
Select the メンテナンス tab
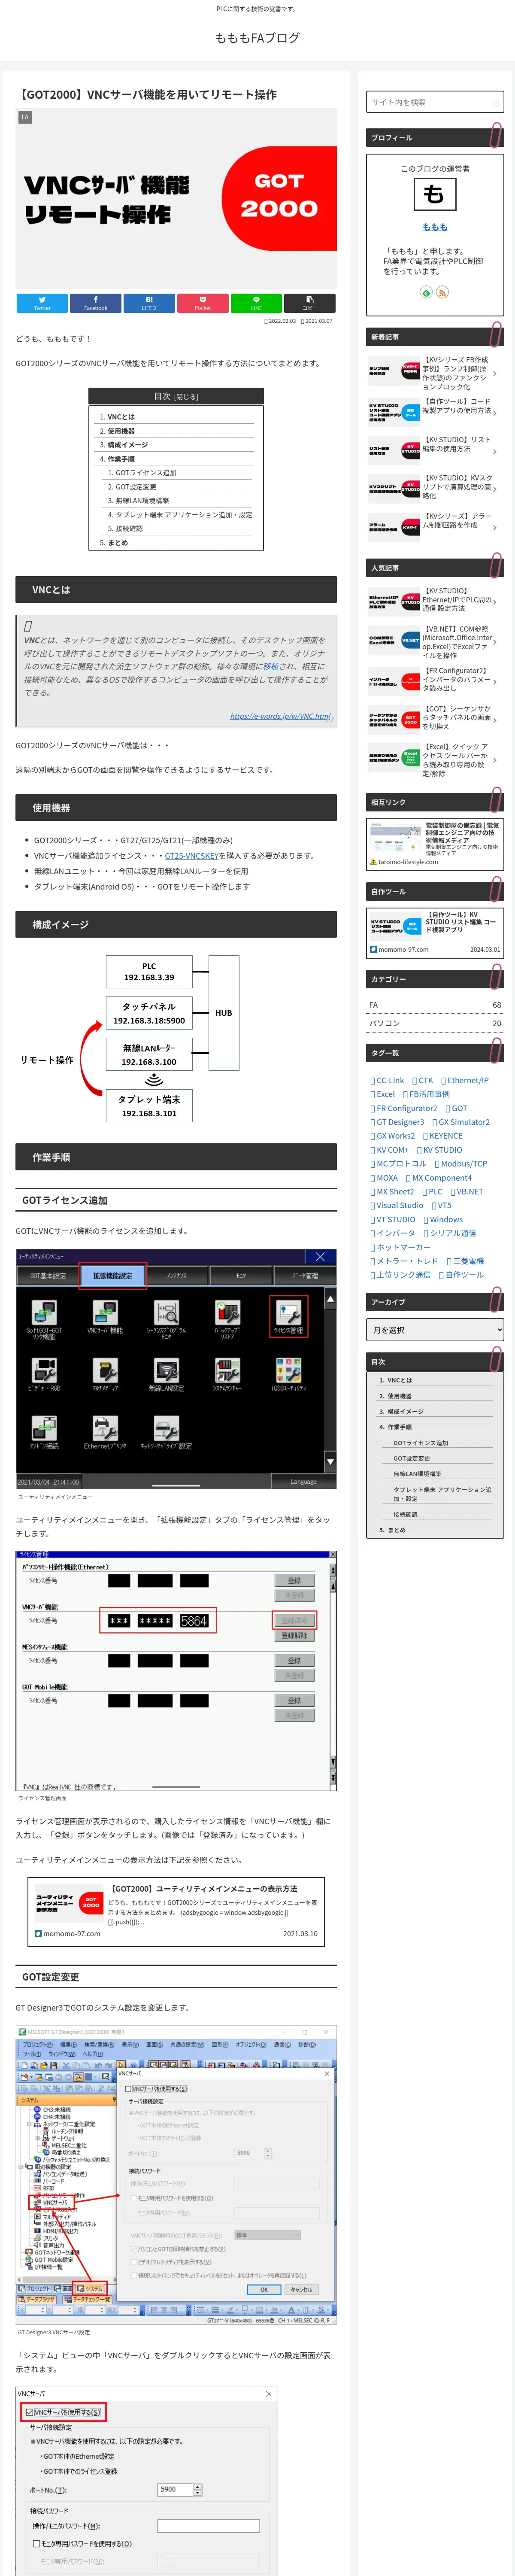click(177, 1276)
